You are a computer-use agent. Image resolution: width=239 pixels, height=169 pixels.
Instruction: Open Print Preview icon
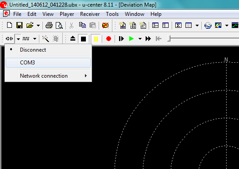pos(59,26)
